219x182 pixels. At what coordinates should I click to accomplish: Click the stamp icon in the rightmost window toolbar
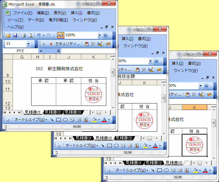(x=187, y=95)
